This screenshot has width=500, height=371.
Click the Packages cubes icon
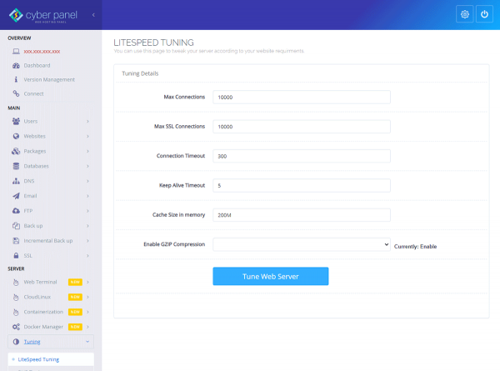coord(16,151)
